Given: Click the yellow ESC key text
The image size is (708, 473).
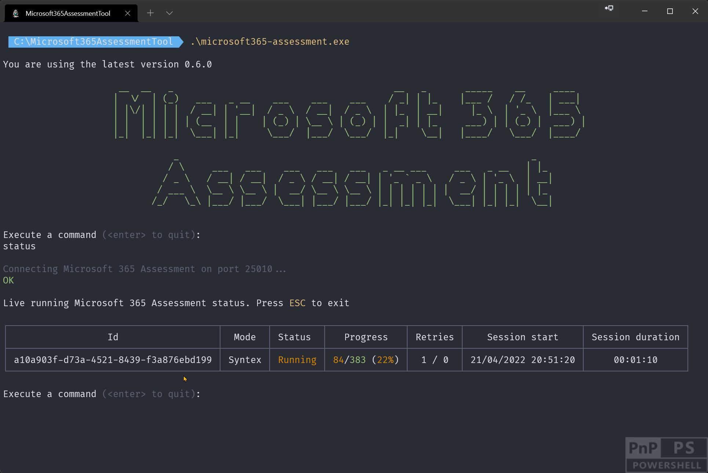Looking at the screenshot, I should point(298,303).
